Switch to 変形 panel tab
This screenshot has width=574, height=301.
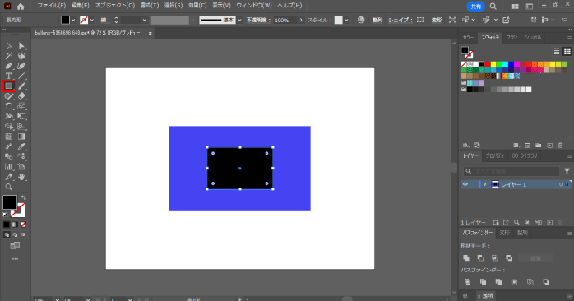[505, 233]
